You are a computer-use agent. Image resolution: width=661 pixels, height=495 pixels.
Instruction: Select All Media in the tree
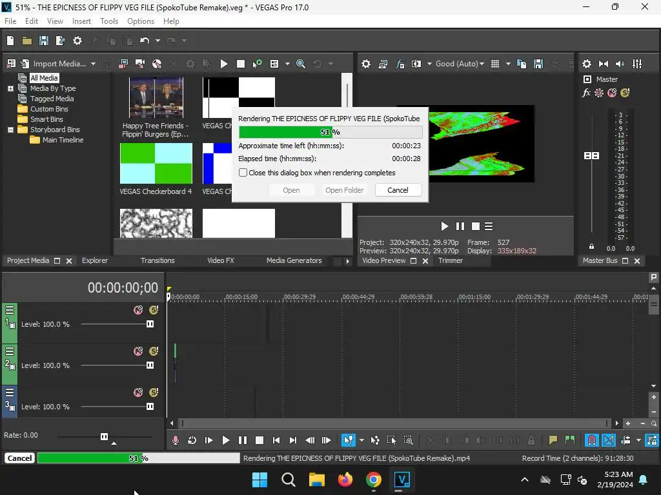coord(44,78)
